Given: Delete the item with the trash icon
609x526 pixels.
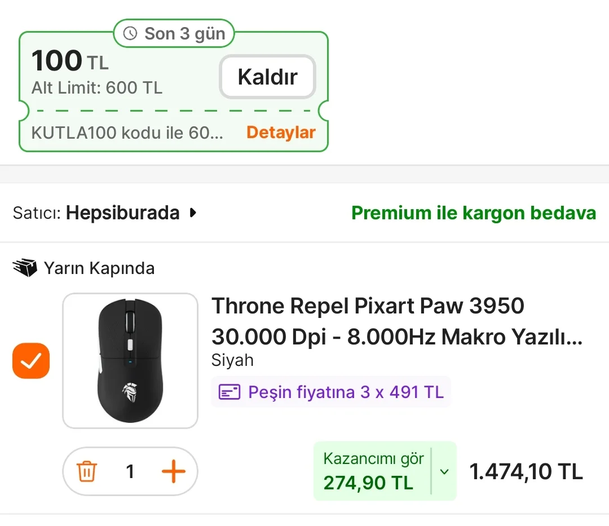Looking at the screenshot, I should [x=87, y=471].
